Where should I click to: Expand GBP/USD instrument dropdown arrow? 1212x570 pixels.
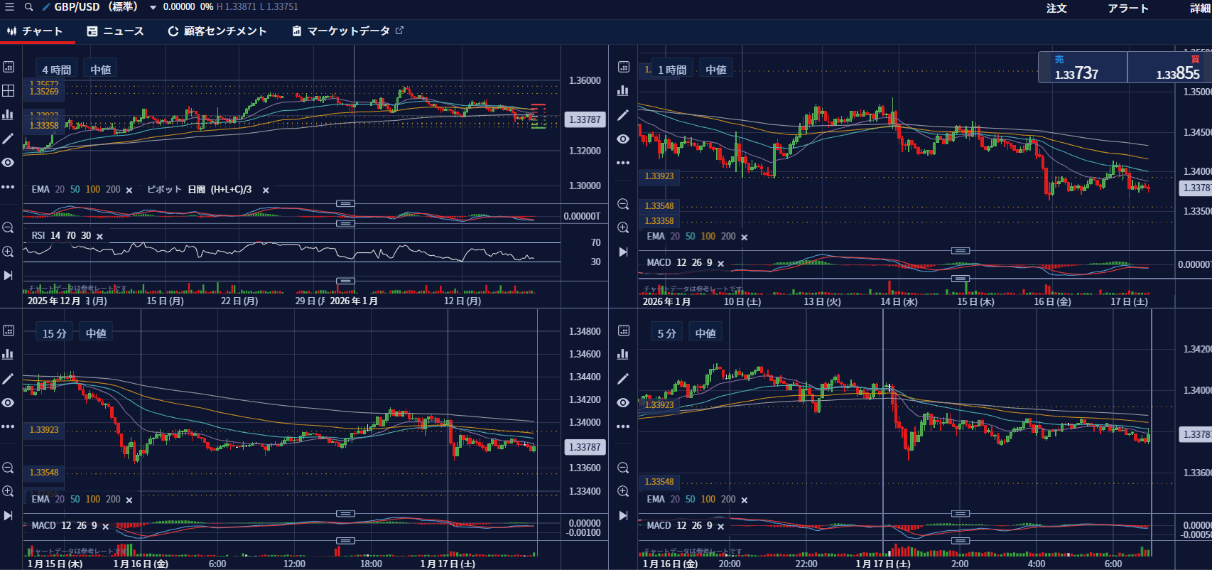[x=153, y=7]
